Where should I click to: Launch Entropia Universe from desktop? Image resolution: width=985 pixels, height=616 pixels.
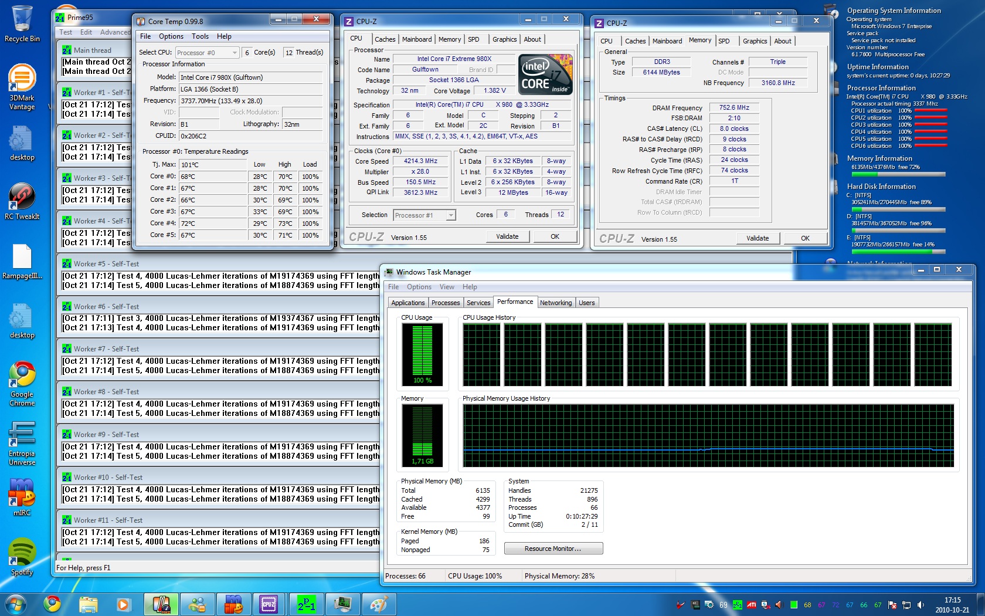[22, 444]
